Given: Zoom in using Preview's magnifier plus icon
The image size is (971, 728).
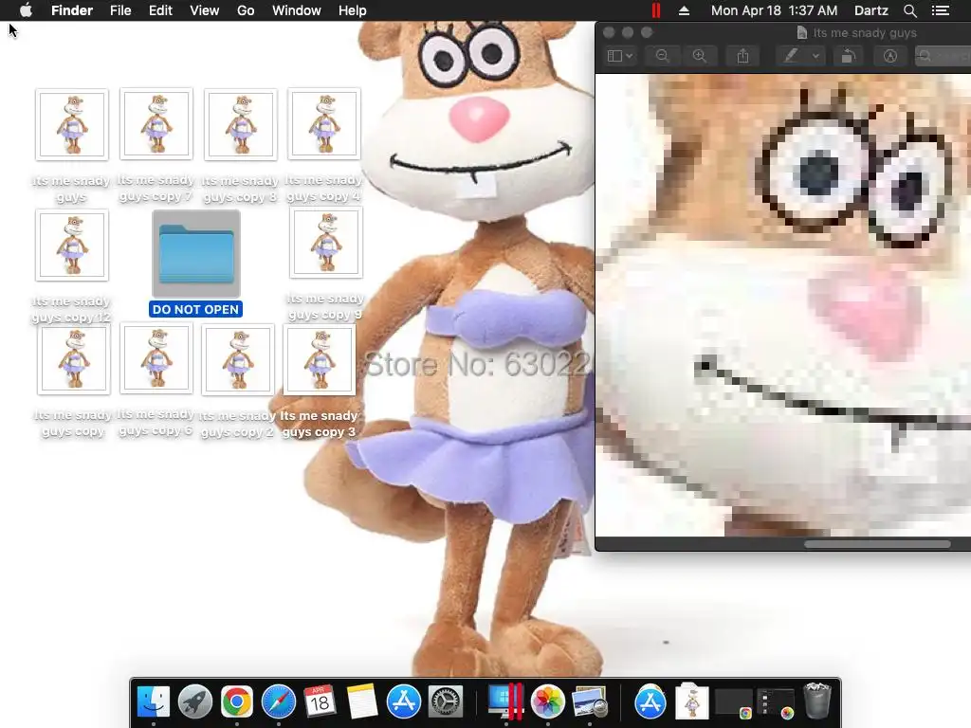Looking at the screenshot, I should [x=700, y=56].
